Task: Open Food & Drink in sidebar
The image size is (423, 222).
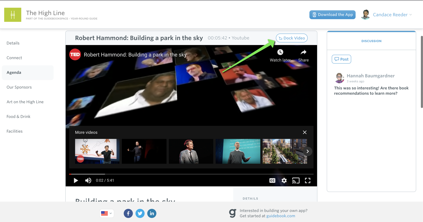Action: [x=19, y=116]
